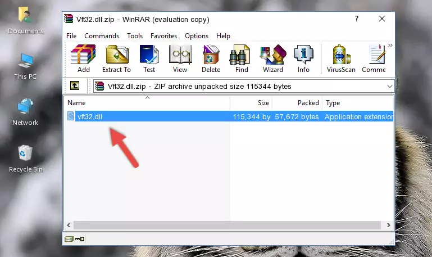Open the Help menu
This screenshot has height=257, width=432.
coord(223,36)
